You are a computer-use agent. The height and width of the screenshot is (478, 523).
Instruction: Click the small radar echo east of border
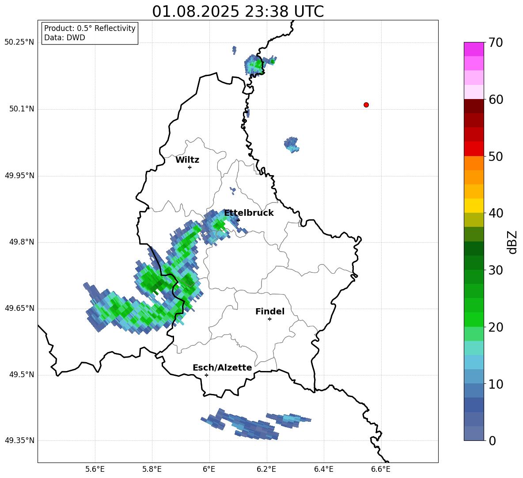click(292, 145)
